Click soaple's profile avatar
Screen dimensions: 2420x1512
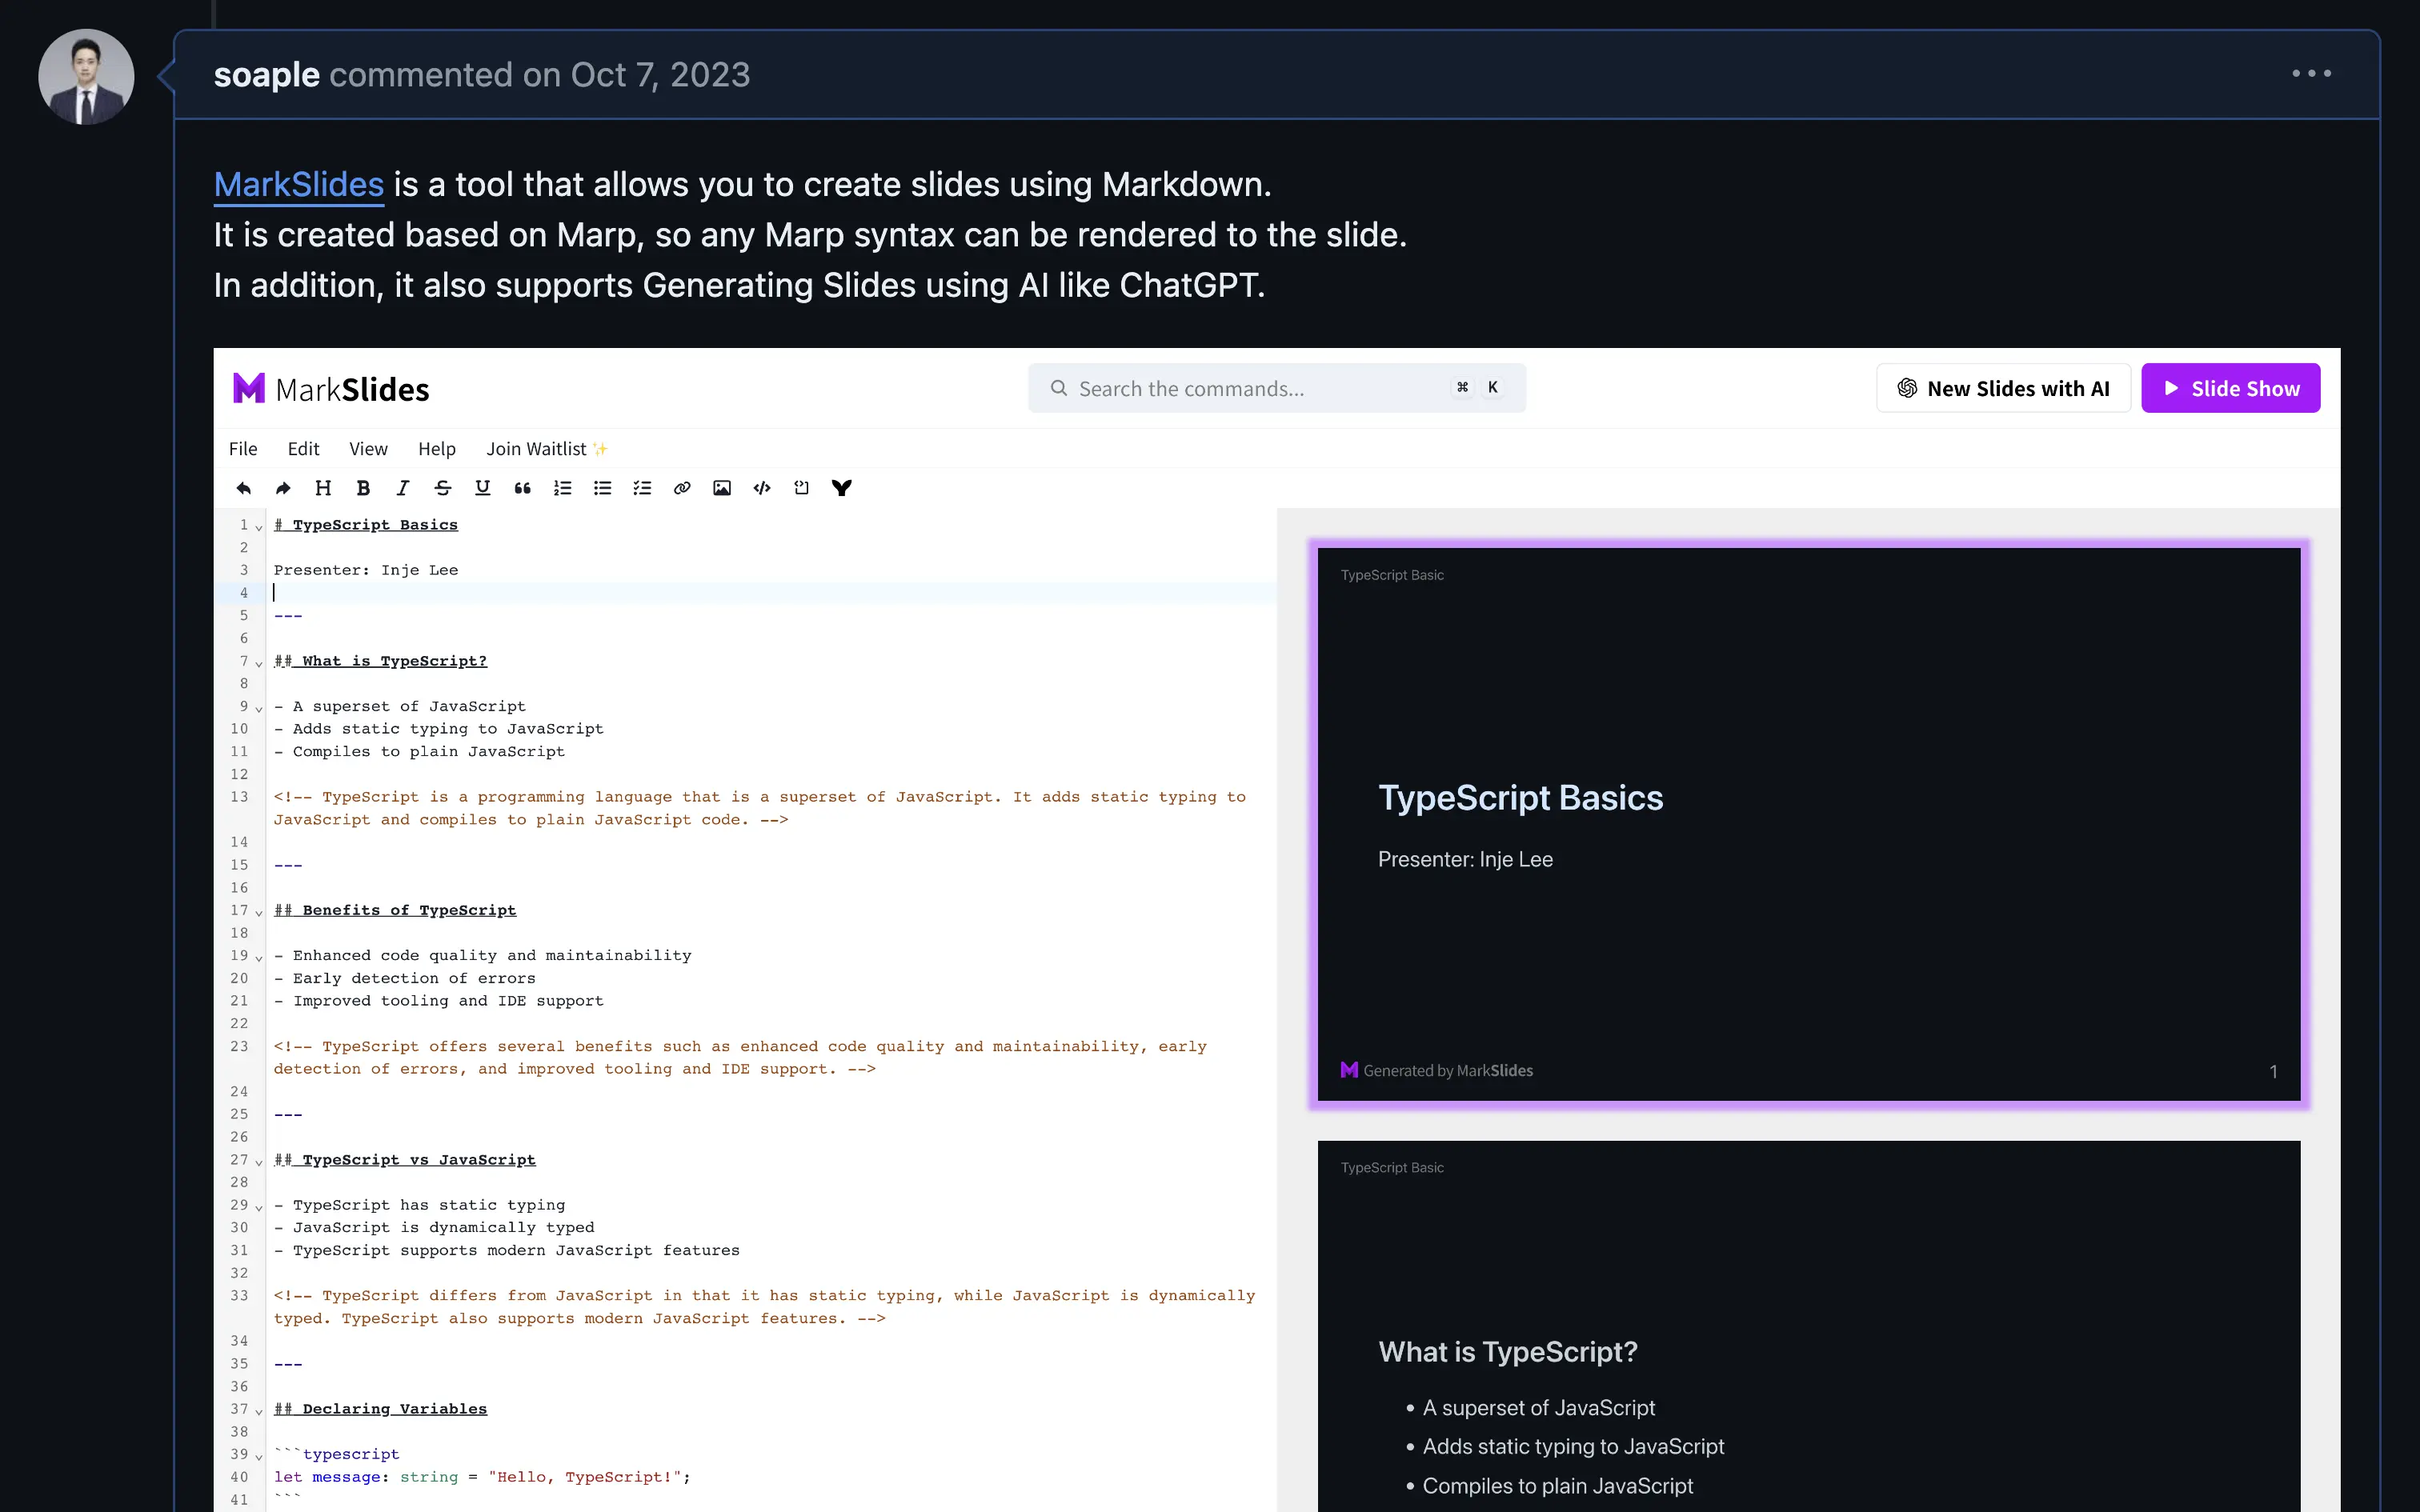click(86, 77)
